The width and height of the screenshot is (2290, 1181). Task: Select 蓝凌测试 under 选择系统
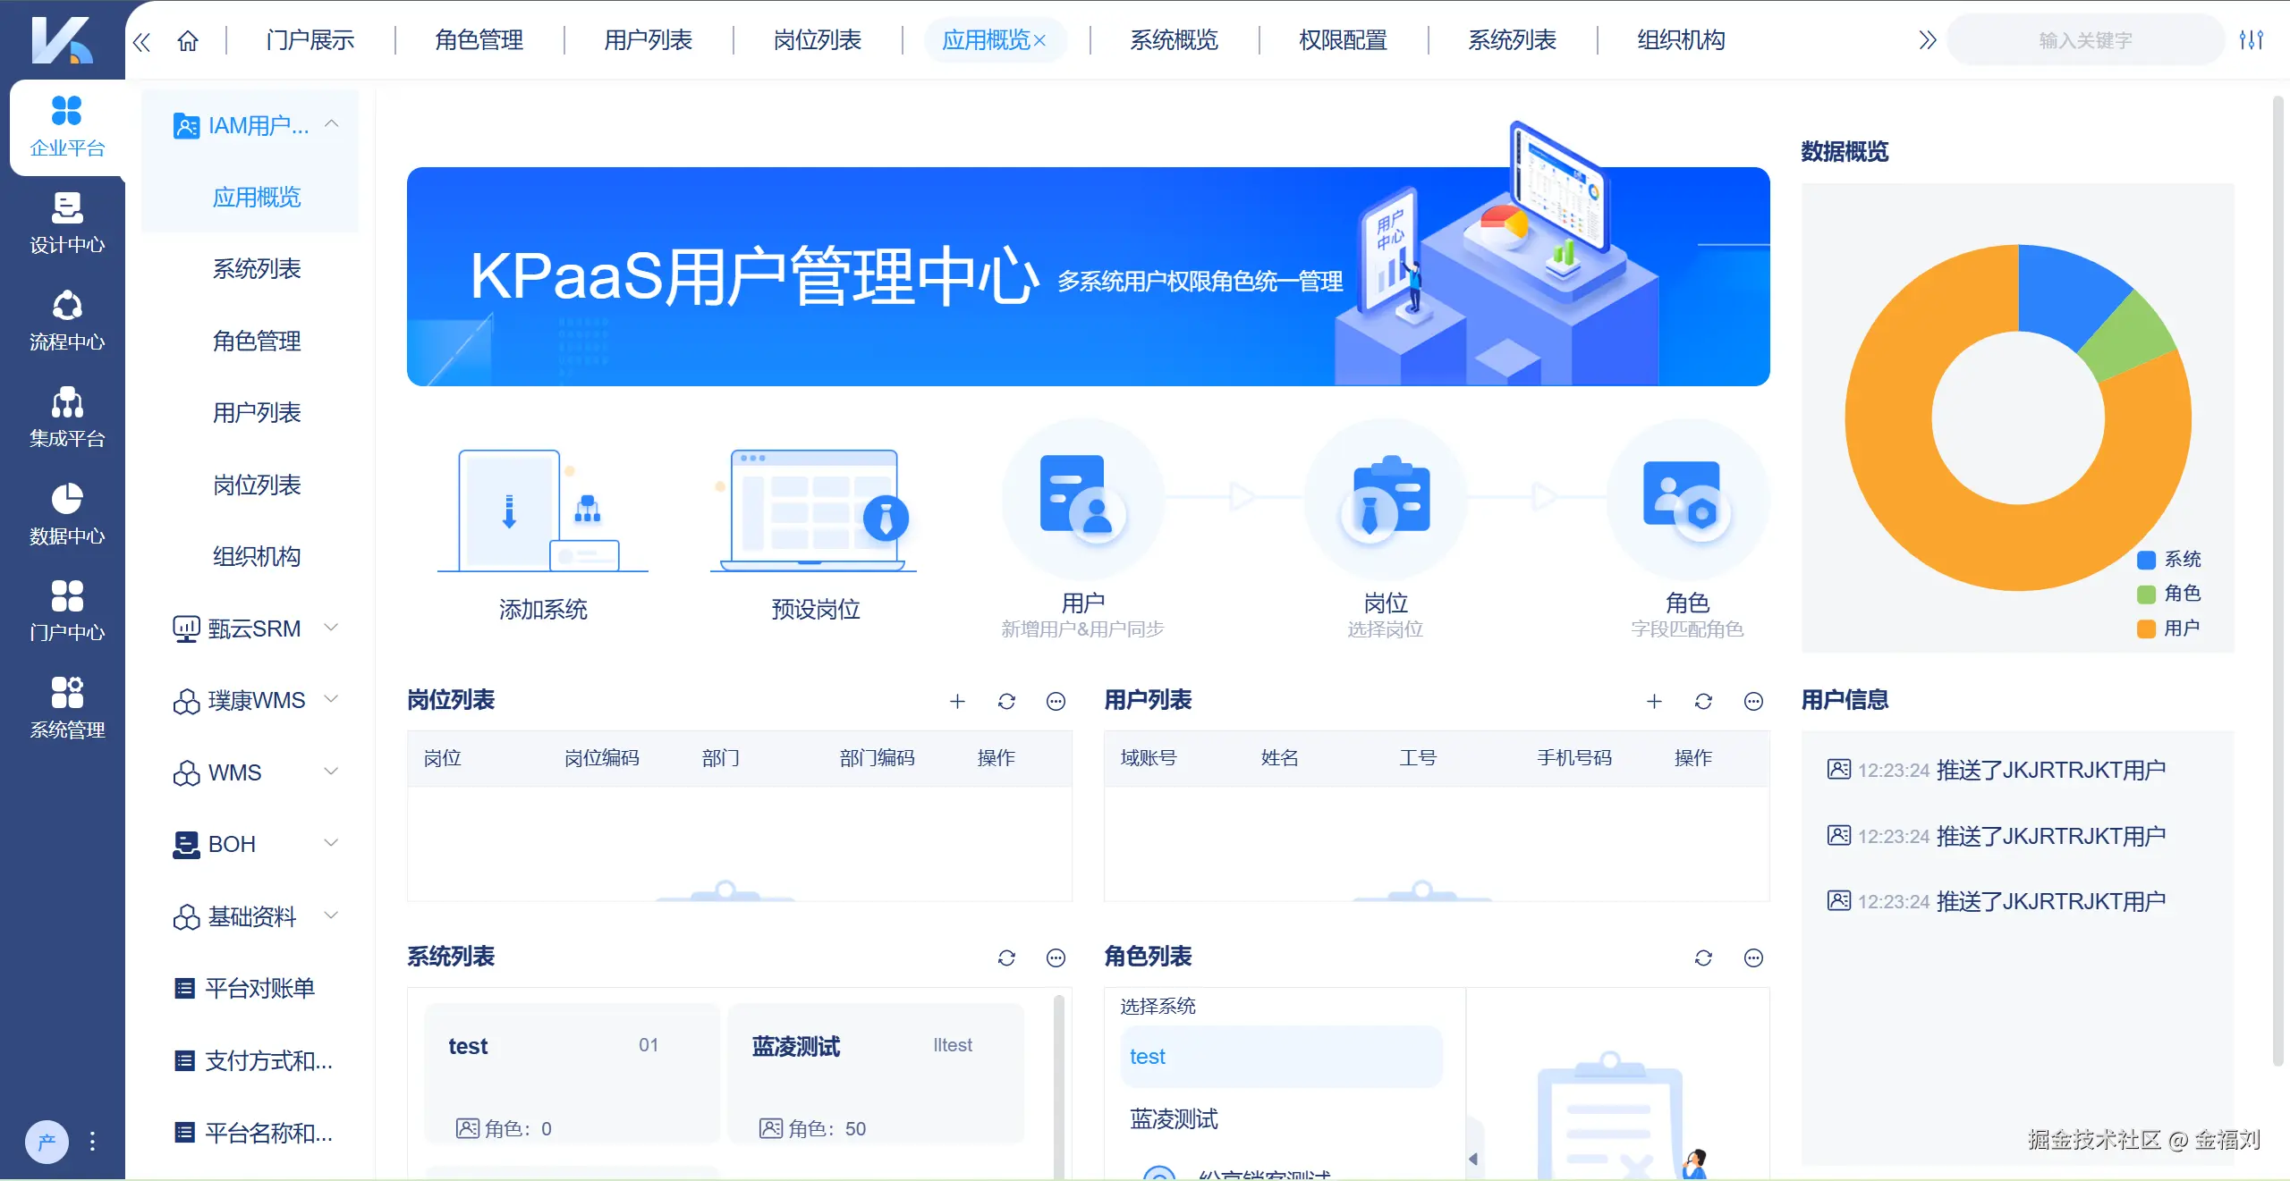[1173, 1117]
